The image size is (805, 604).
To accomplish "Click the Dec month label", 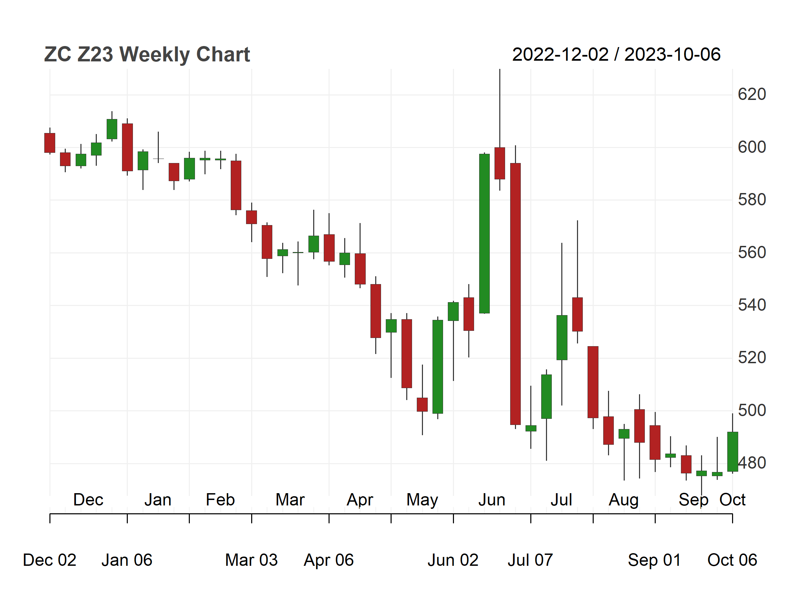I will tap(88, 500).
